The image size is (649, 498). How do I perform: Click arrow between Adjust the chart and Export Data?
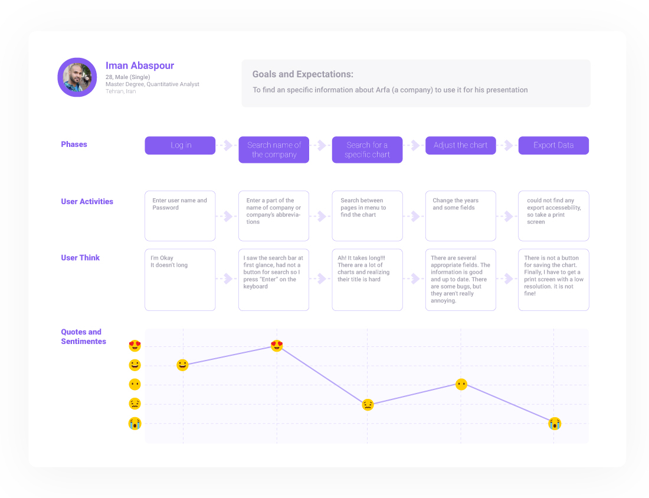click(507, 146)
